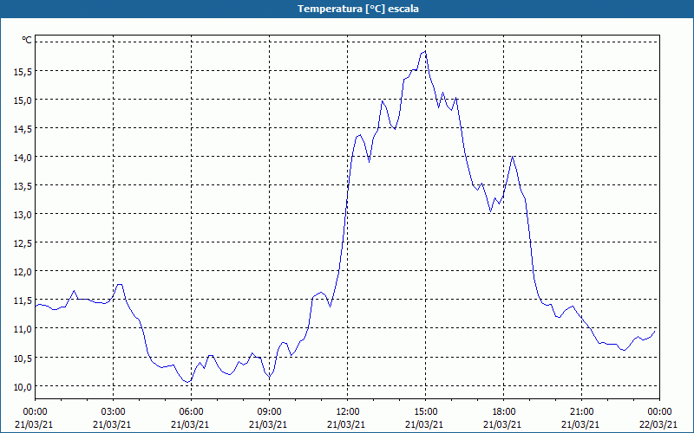Click the 06:00 time label on the X axis
694x433 pixels.
click(x=191, y=412)
